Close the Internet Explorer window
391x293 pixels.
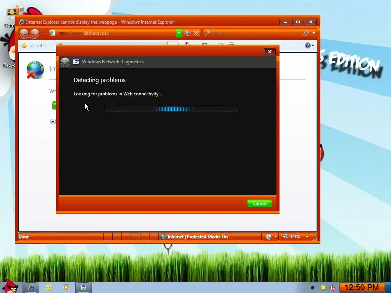[x=310, y=22]
